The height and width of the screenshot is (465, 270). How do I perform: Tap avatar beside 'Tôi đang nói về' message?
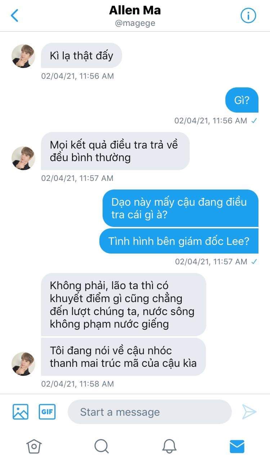[x=23, y=364]
